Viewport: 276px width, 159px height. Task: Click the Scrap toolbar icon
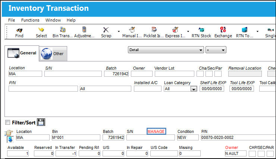tap(106, 30)
